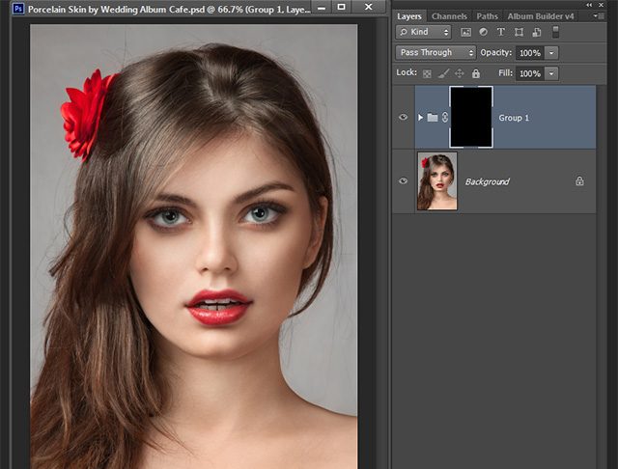Expand the Group 1 folder
Image resolution: width=618 pixels, height=469 pixels.
click(x=420, y=118)
